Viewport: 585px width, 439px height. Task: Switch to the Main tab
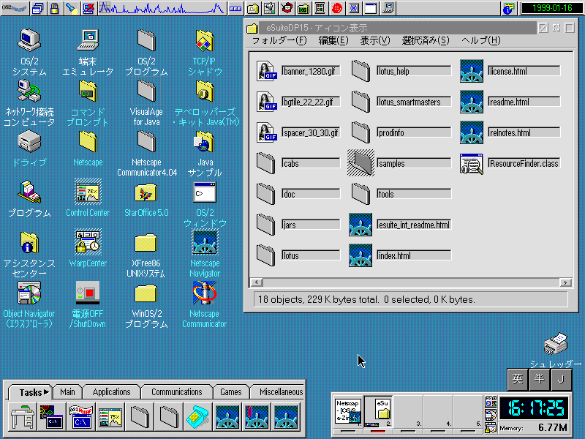67,392
